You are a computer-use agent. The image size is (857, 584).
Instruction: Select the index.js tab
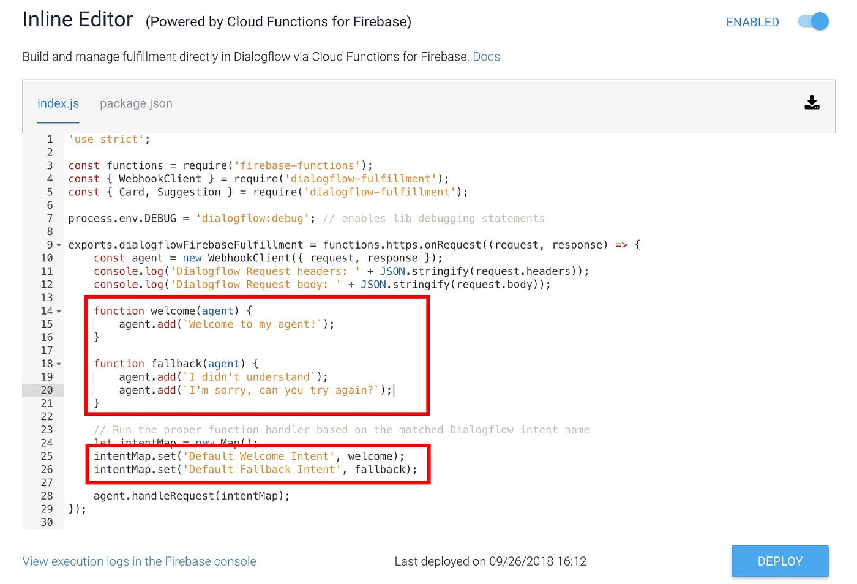[58, 103]
